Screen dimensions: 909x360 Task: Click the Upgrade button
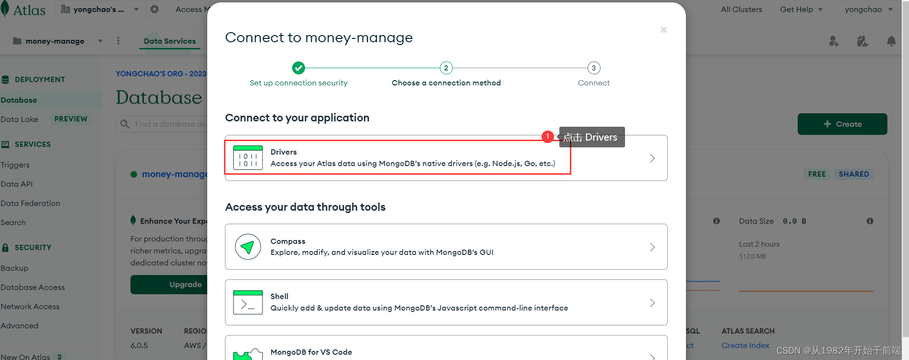[169, 285]
